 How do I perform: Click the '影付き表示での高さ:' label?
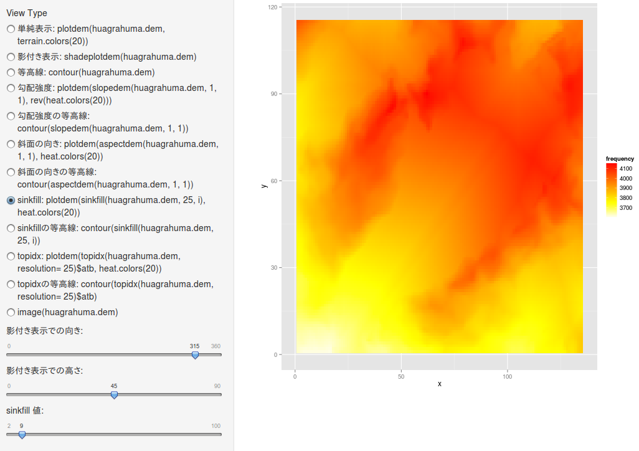click(44, 371)
